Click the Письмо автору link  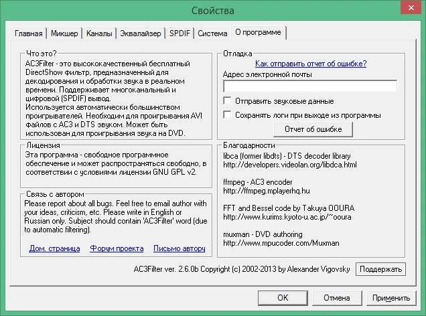(x=180, y=248)
